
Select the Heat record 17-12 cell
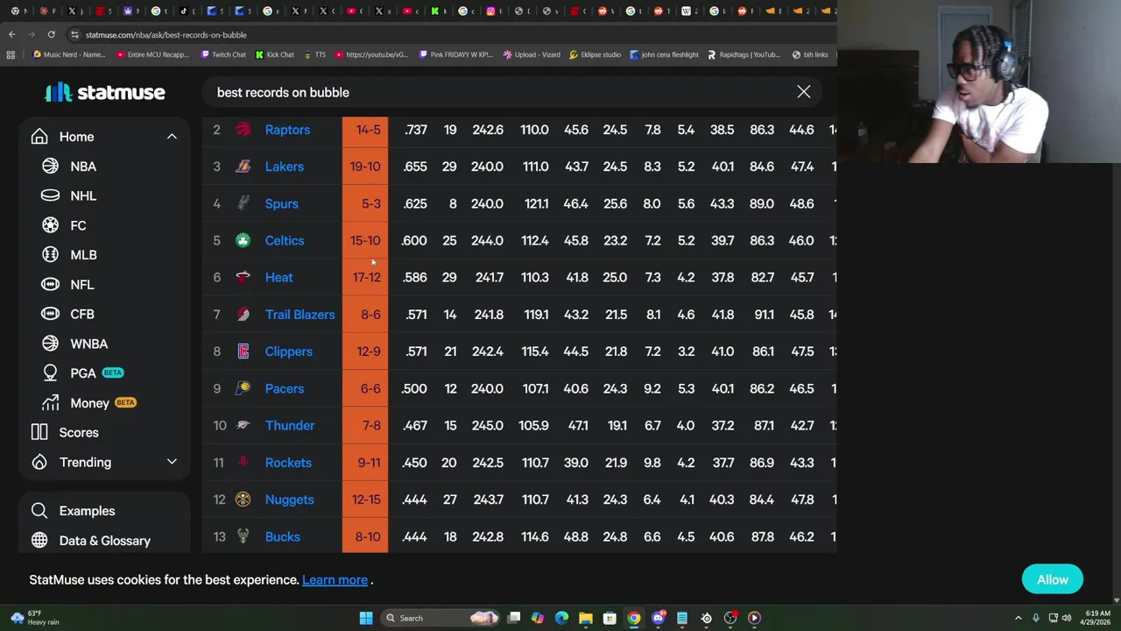pyautogui.click(x=365, y=277)
